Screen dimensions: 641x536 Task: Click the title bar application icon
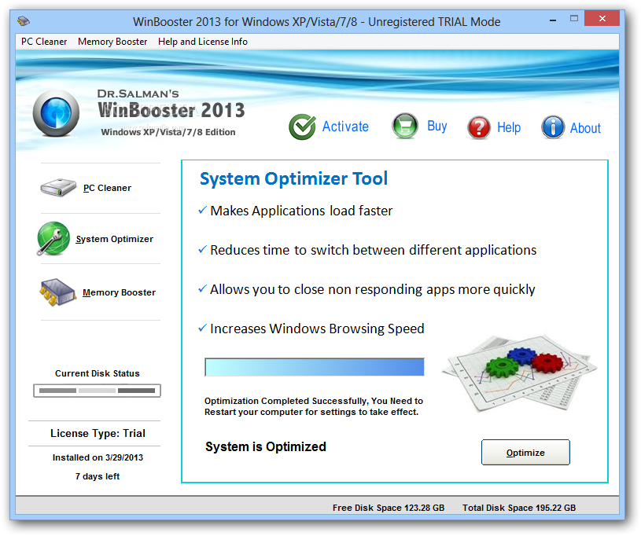click(x=24, y=20)
